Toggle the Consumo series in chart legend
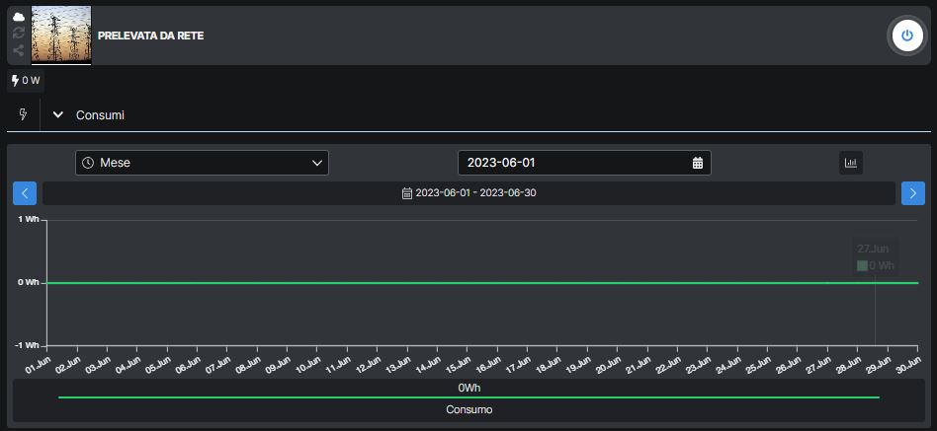937x431 pixels. [468, 409]
